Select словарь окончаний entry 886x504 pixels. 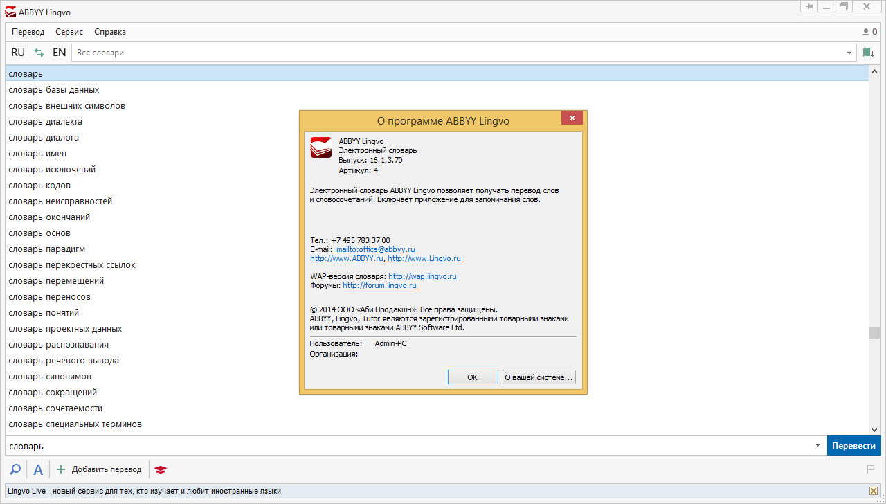point(437,217)
